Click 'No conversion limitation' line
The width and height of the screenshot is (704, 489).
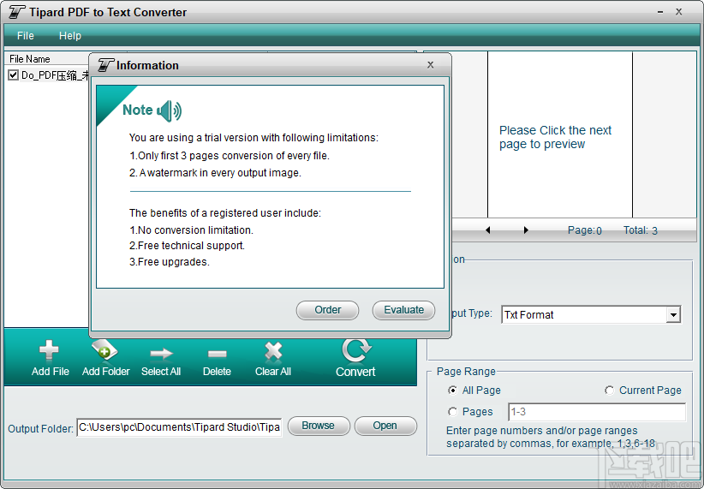(x=191, y=230)
